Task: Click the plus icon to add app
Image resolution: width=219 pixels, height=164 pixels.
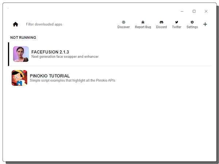Action: point(205,24)
